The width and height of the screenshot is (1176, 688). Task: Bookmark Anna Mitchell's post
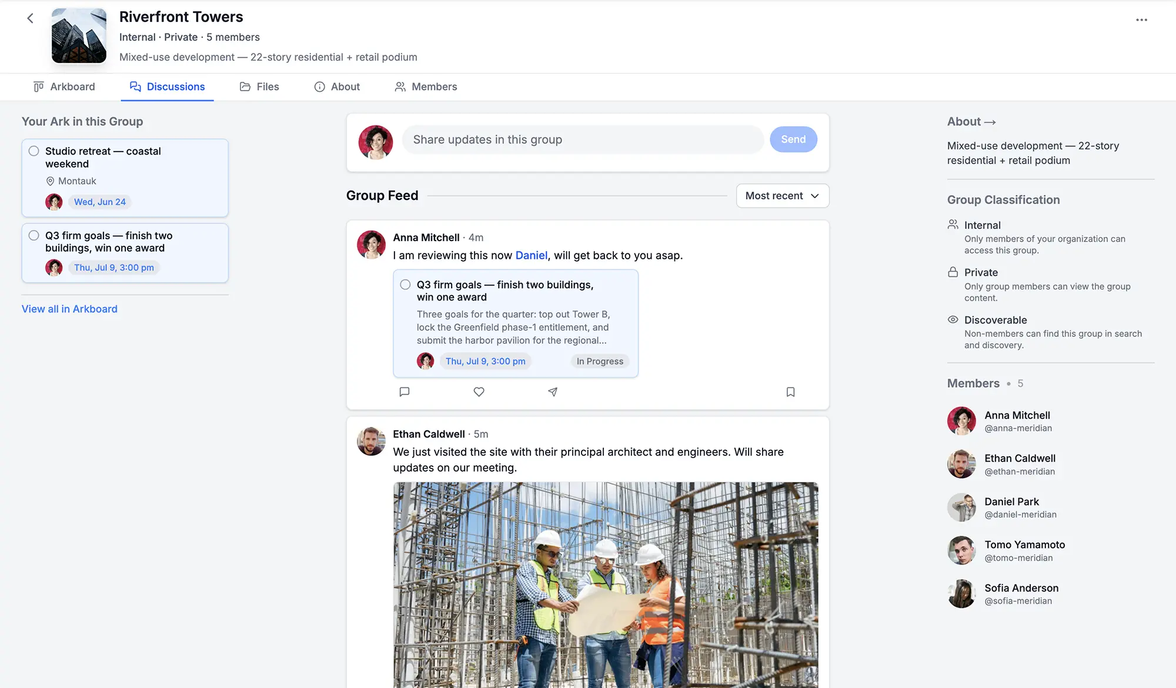pos(791,392)
